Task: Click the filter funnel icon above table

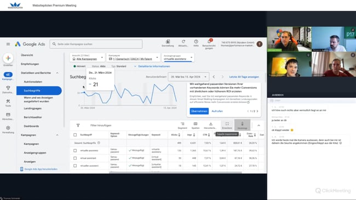Action: tap(78, 125)
